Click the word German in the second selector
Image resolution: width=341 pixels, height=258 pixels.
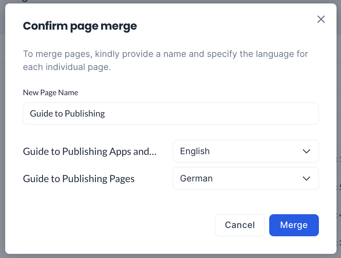196,178
